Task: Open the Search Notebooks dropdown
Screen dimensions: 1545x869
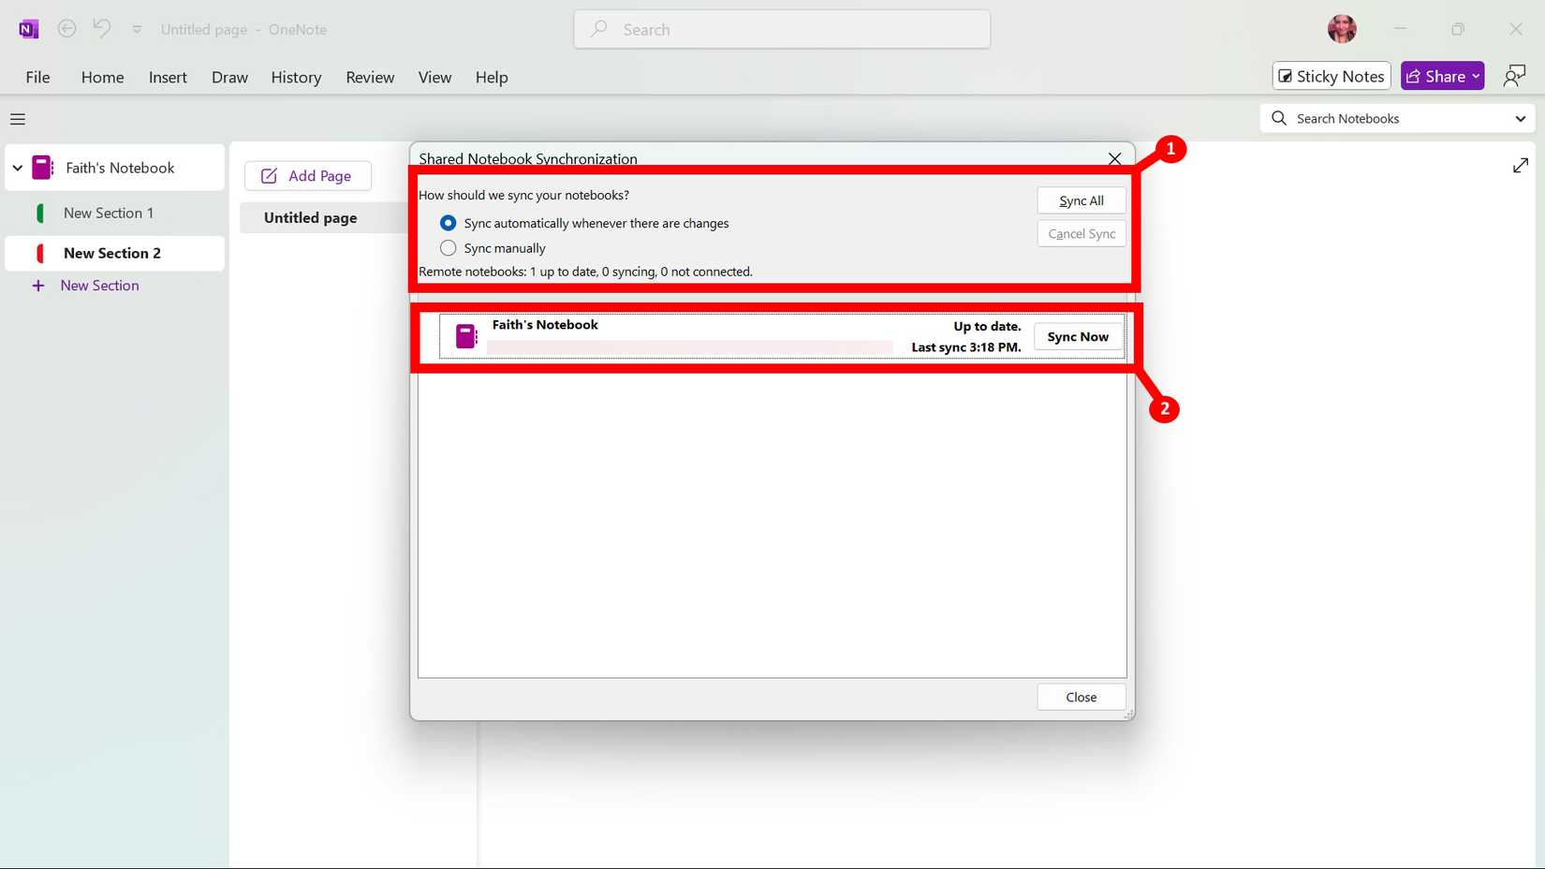Action: [x=1520, y=118]
